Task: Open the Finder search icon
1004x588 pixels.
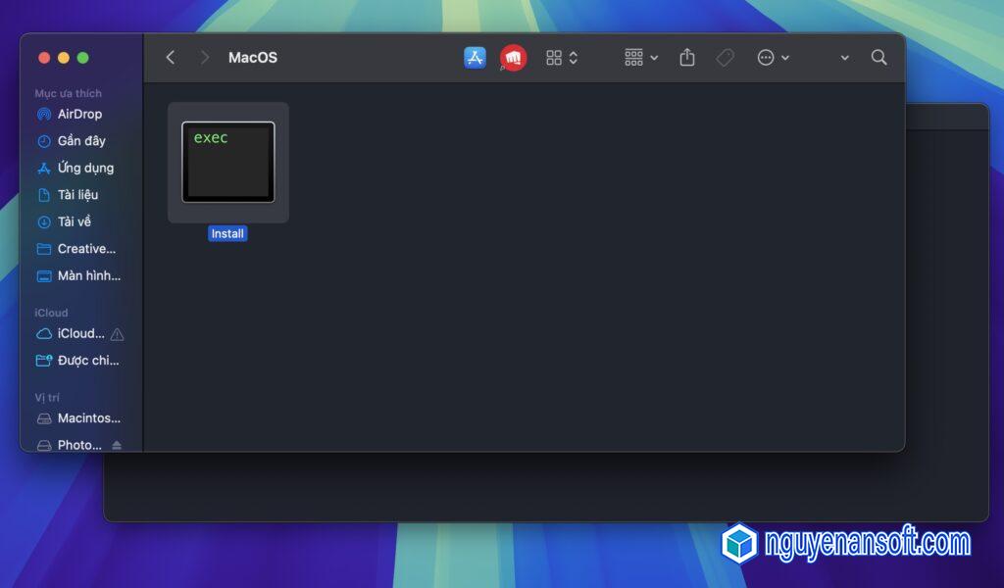Action: click(x=878, y=58)
